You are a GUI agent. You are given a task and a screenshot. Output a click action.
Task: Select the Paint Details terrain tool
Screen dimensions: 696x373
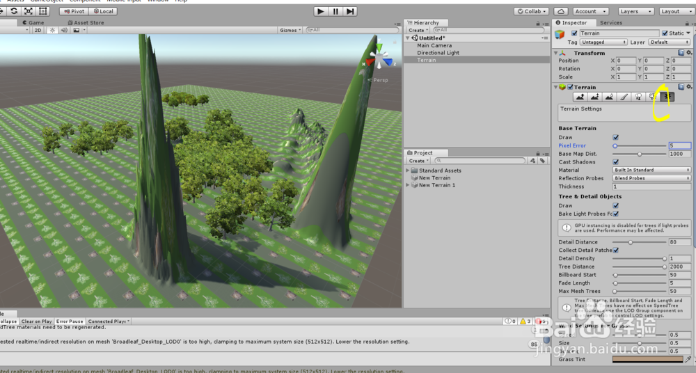[x=653, y=97]
